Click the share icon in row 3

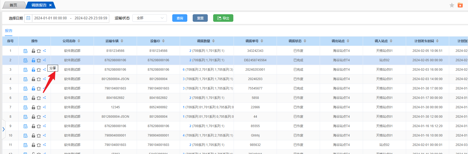point(44,69)
